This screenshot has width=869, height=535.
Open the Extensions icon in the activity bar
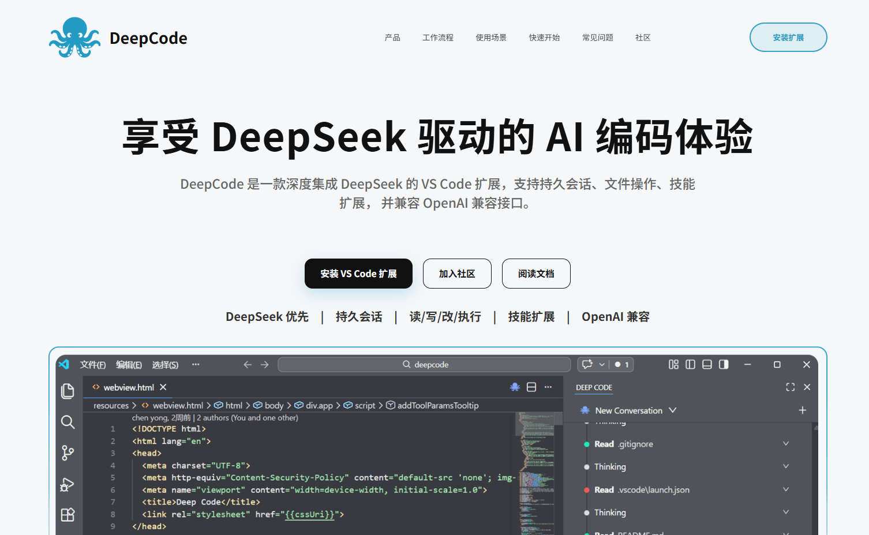pyautogui.click(x=68, y=514)
